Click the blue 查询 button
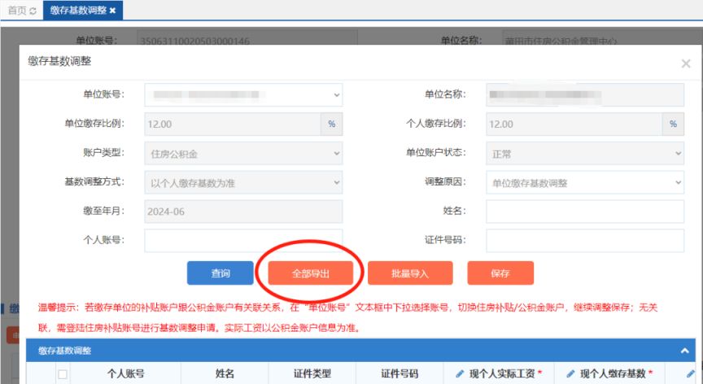Image resolution: width=703 pixels, height=384 pixels. (221, 273)
